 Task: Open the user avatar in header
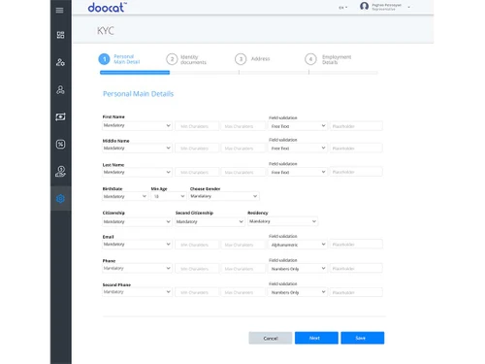[x=364, y=6]
